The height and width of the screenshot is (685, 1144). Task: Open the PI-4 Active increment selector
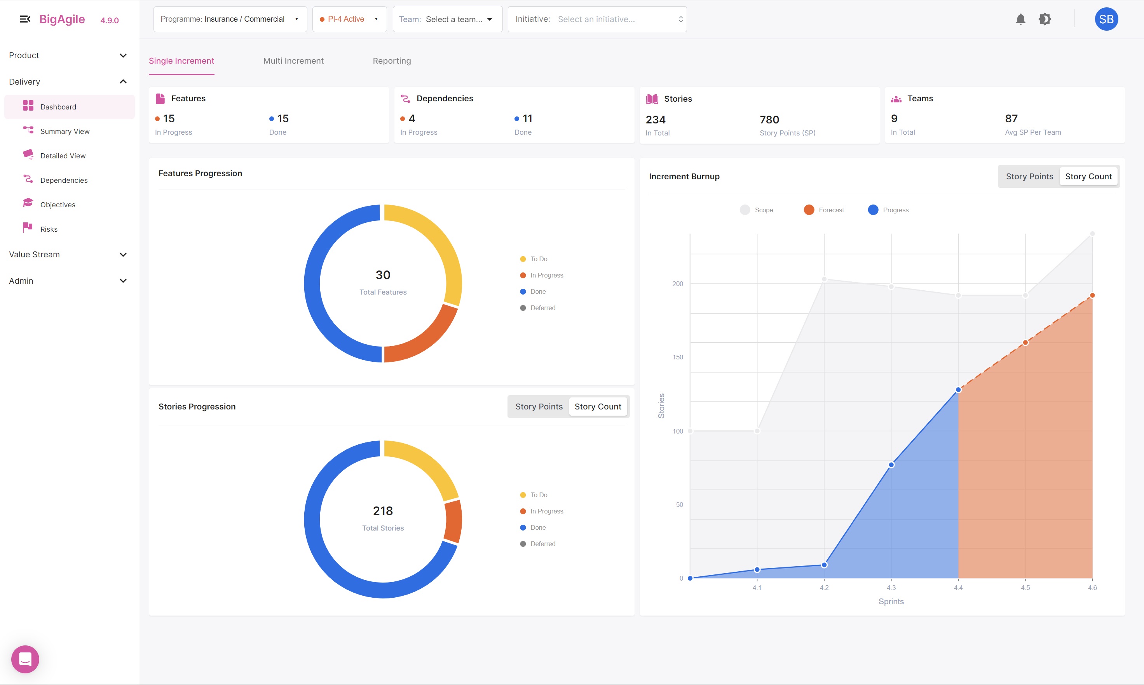(x=349, y=19)
